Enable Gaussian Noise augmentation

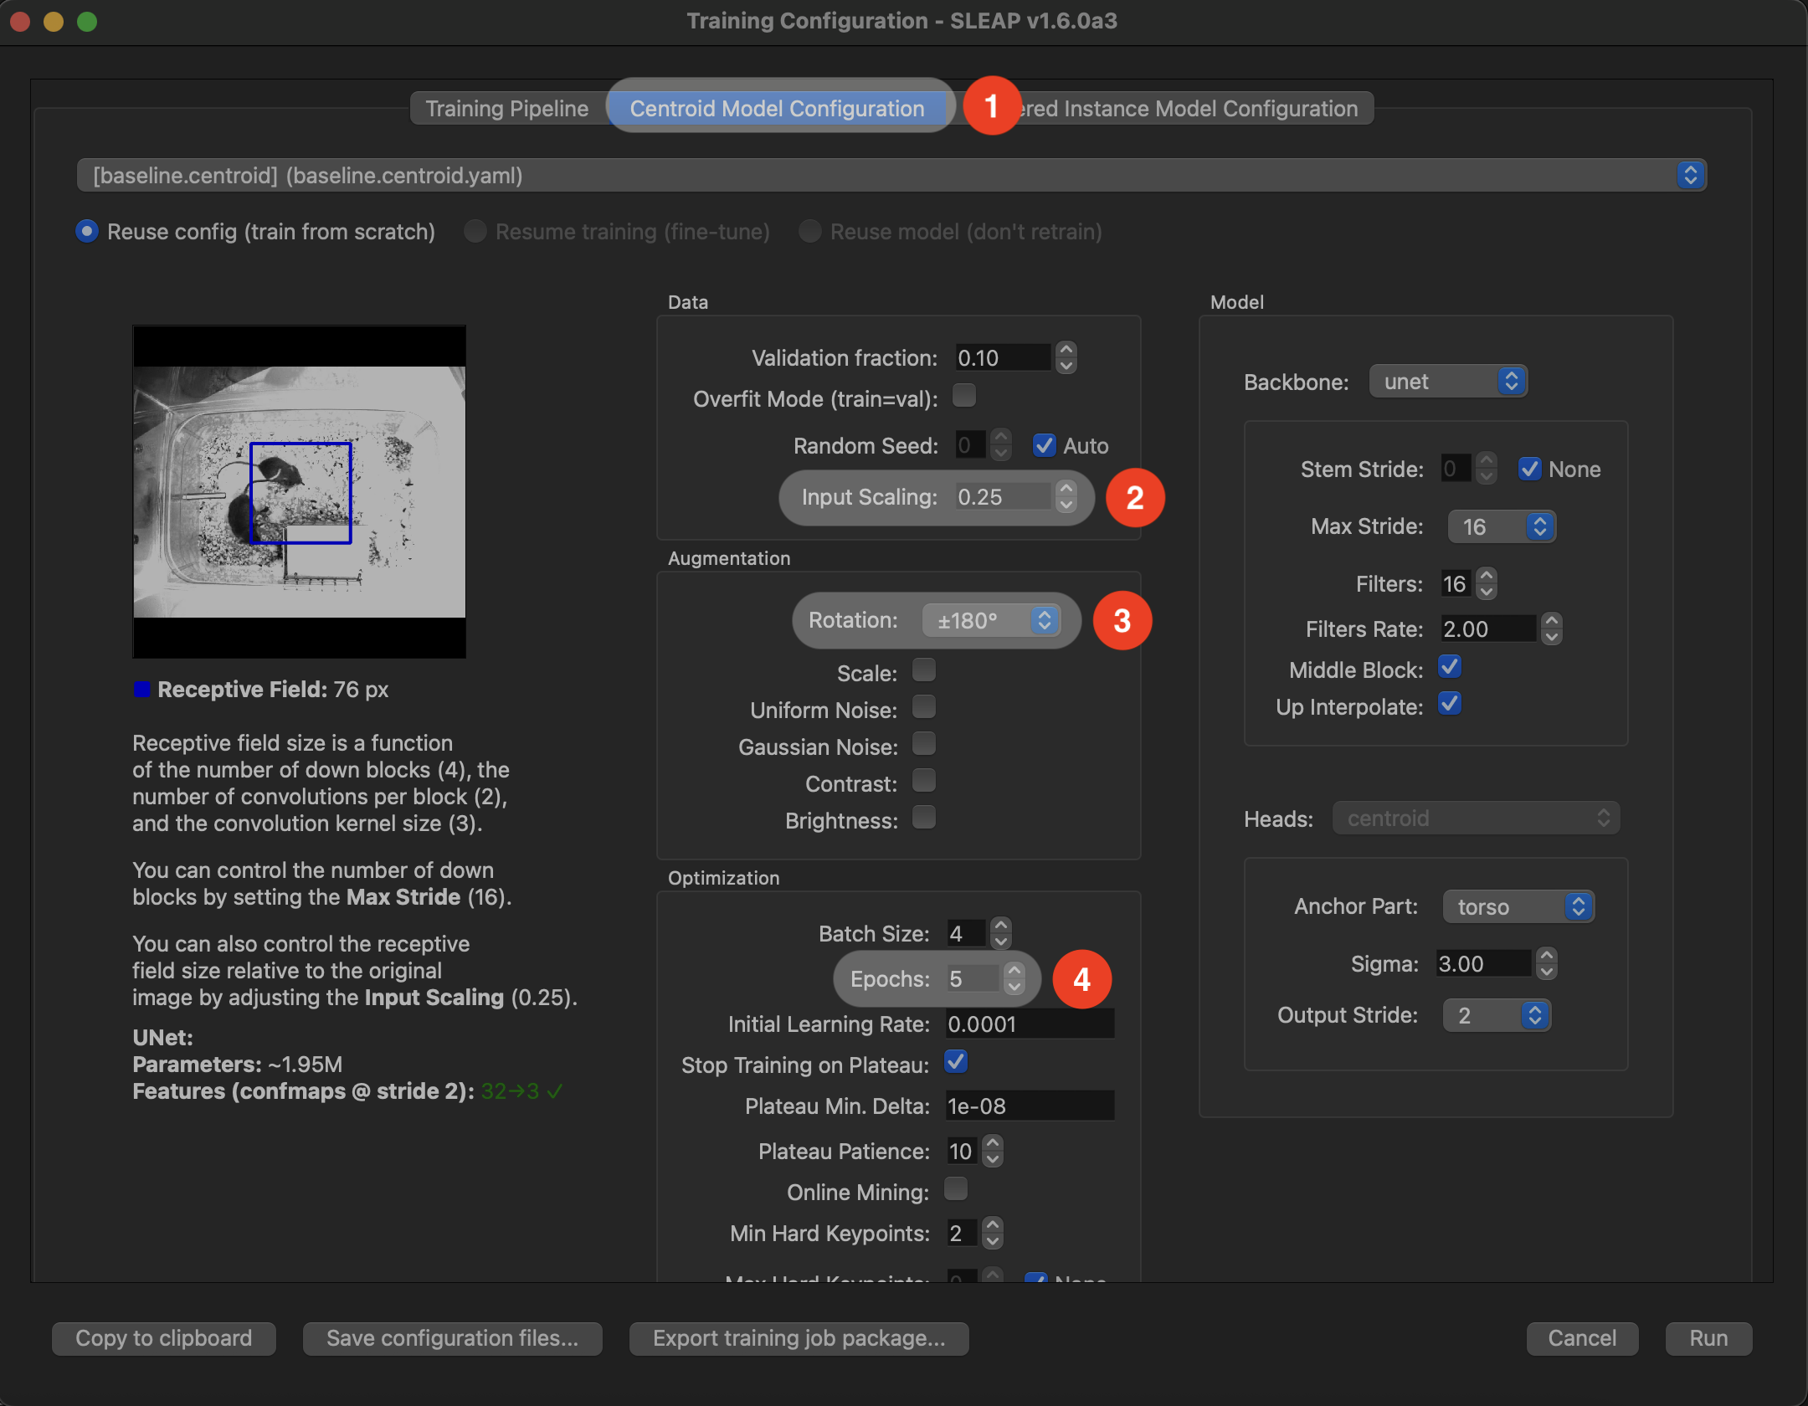(924, 744)
